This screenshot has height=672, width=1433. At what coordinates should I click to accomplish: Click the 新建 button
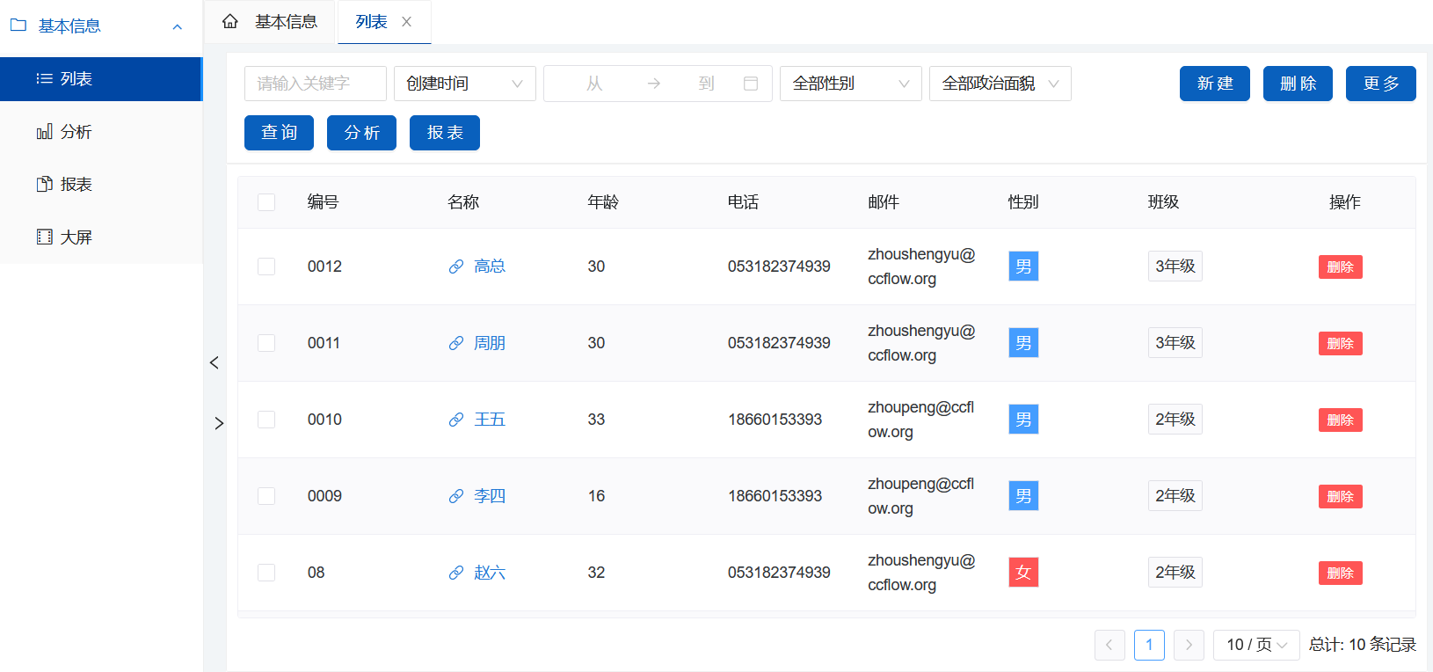tap(1215, 84)
